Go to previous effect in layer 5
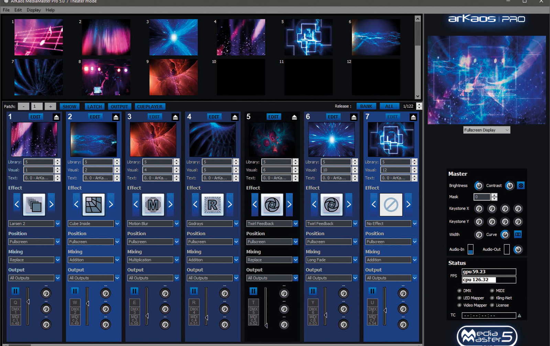Image resolution: width=550 pixels, height=346 pixels. coord(255,204)
